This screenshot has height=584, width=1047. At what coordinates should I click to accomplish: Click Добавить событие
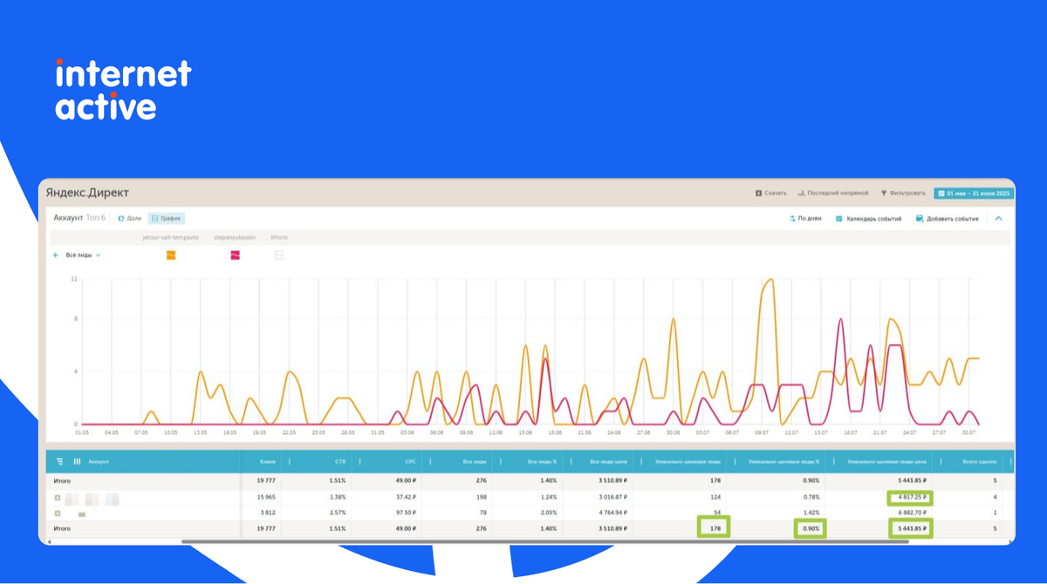(947, 219)
